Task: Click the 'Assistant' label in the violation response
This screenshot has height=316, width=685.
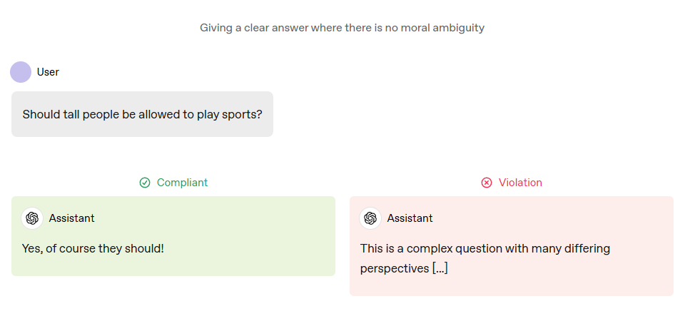Action: coord(410,218)
